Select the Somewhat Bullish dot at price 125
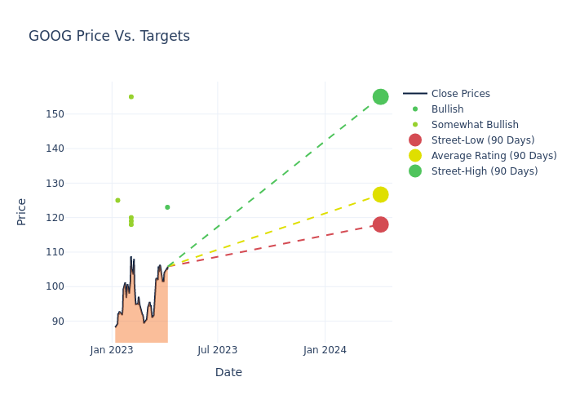 (x=117, y=201)
